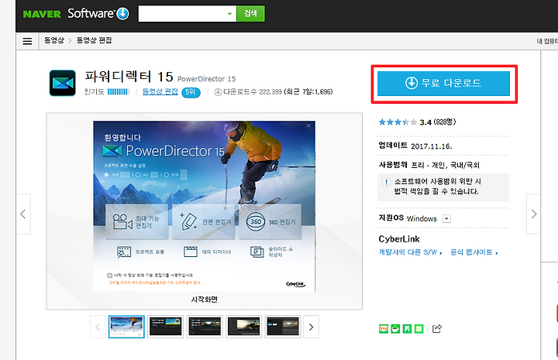Image resolution: width=558 pixels, height=360 pixels.
Task: Select the first skier start-screen thumbnail
Action: [126, 327]
